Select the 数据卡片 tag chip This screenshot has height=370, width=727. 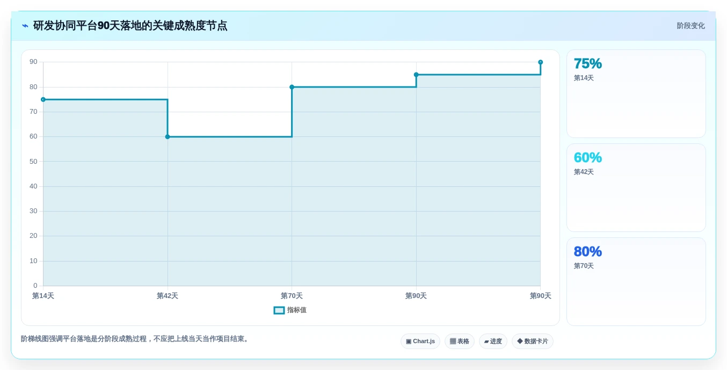point(533,342)
